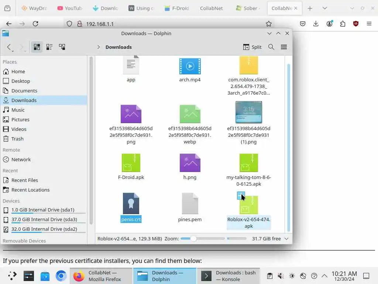Image resolution: width=378 pixels, height=284 pixels.
Task: Click free disk space capacity bar
Action: [237, 239]
